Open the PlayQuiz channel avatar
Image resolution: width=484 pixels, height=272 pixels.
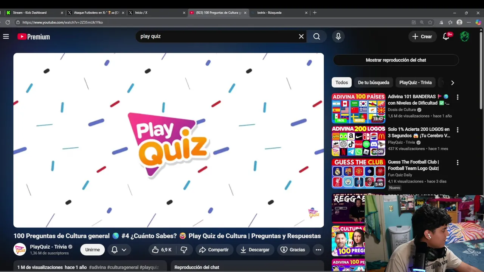pyautogui.click(x=20, y=249)
